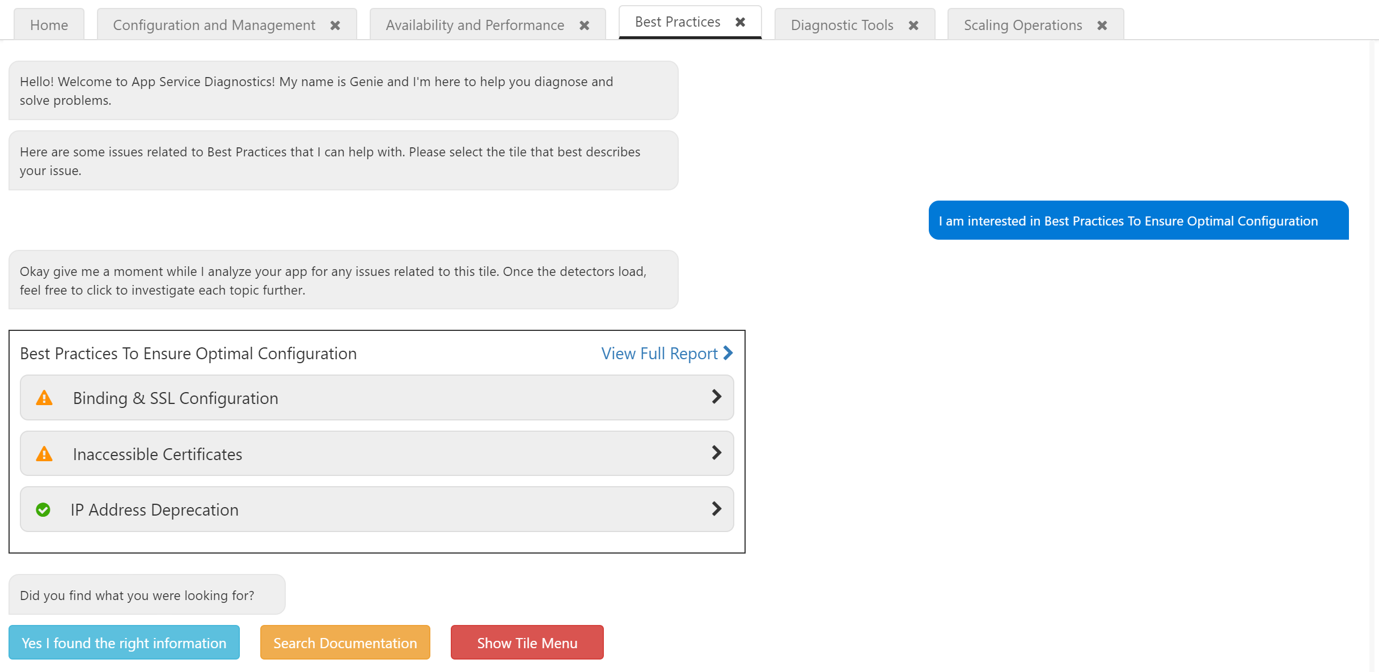
Task: Open the Scaling Operations tab
Action: 1022,25
